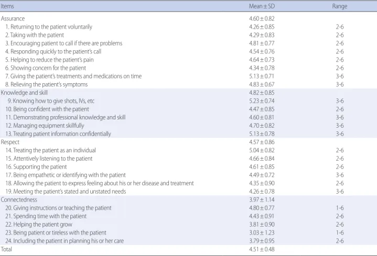
Task: Select the 'Knowledge and skill' category label
Action: 24,93
